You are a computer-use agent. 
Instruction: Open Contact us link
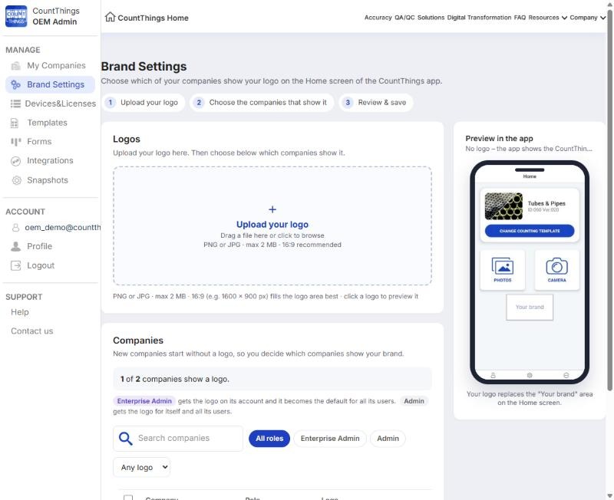(x=32, y=331)
